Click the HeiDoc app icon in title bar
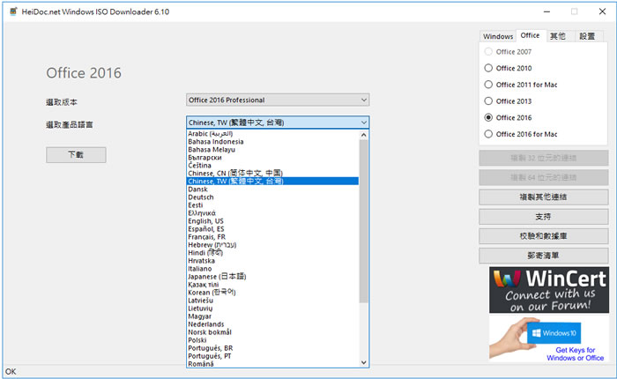617x379 pixels. tap(13, 11)
